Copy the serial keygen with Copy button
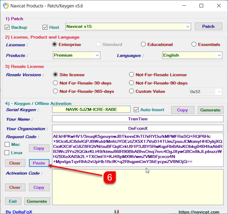Viewport: 228px width, 214px height. coord(183,110)
